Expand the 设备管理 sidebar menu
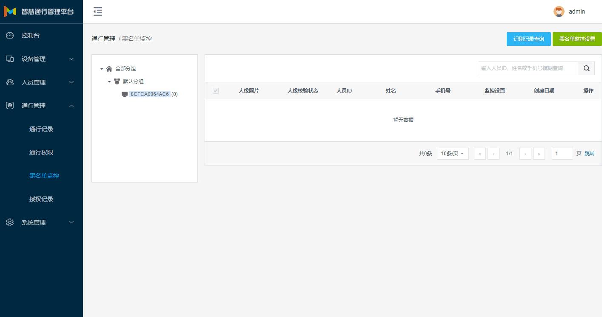Viewport: 602px width, 317px height. [x=41, y=59]
